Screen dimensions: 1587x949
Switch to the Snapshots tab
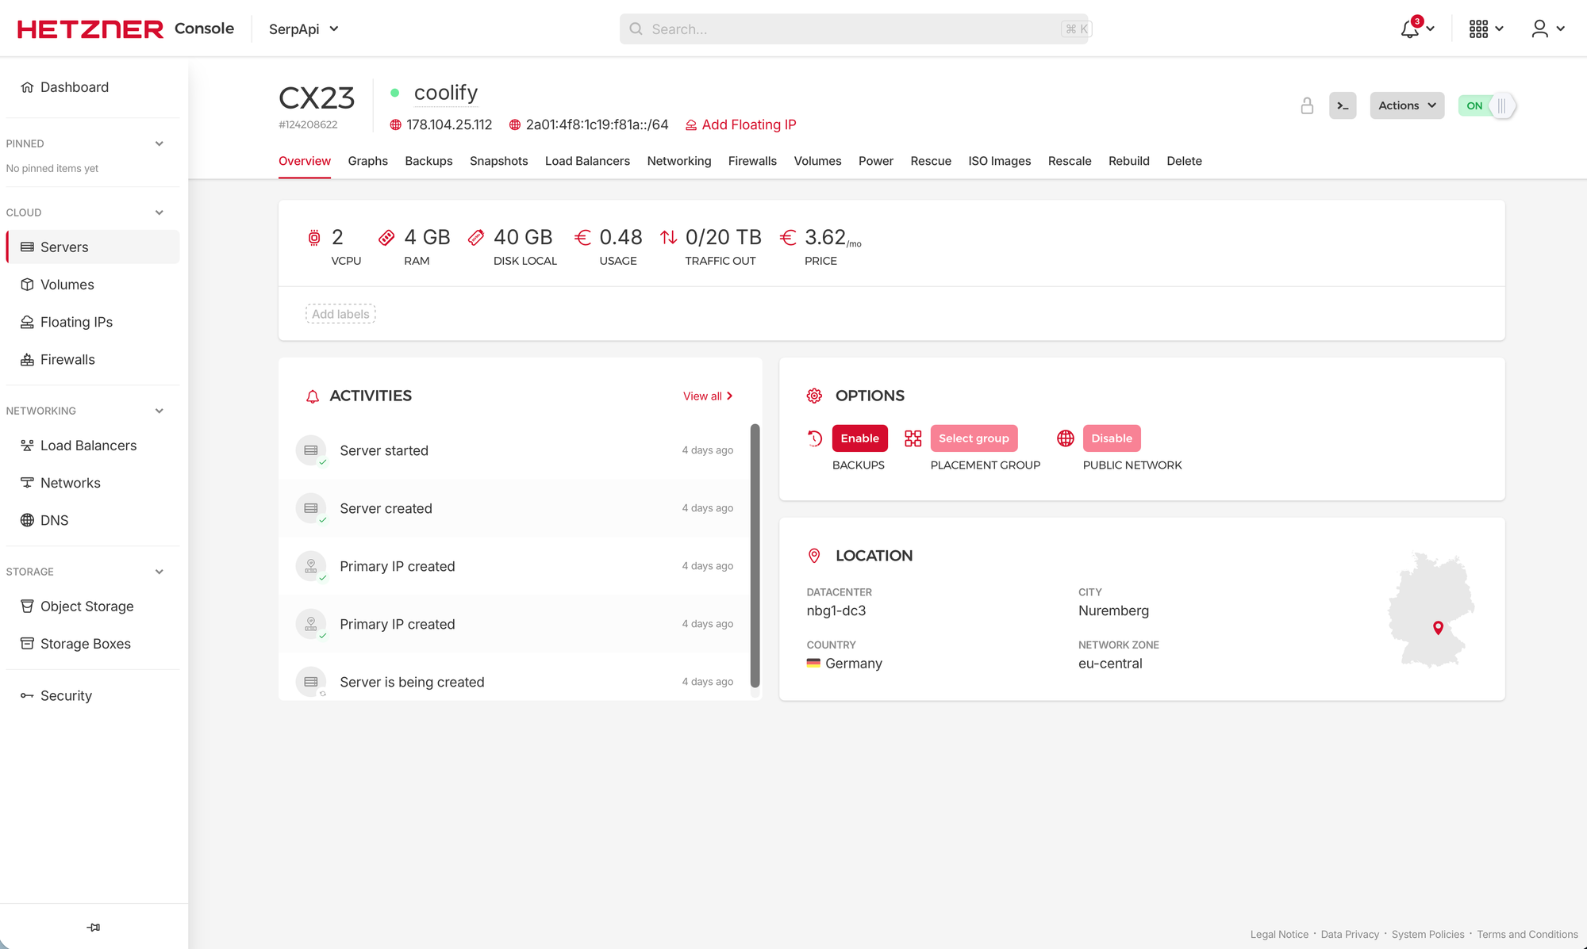click(498, 161)
